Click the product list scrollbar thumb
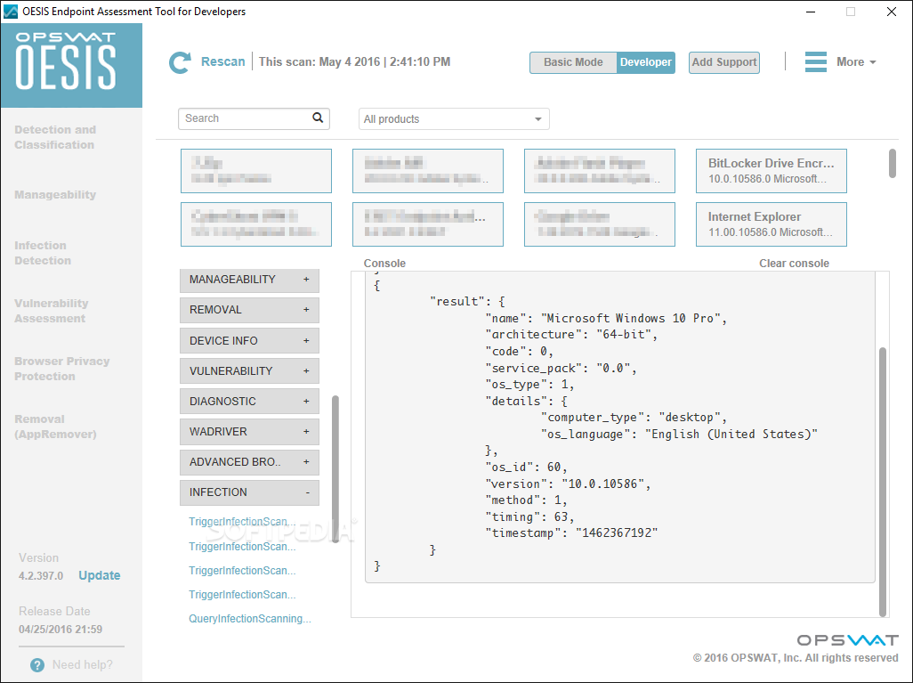The width and height of the screenshot is (913, 683). pos(892,163)
